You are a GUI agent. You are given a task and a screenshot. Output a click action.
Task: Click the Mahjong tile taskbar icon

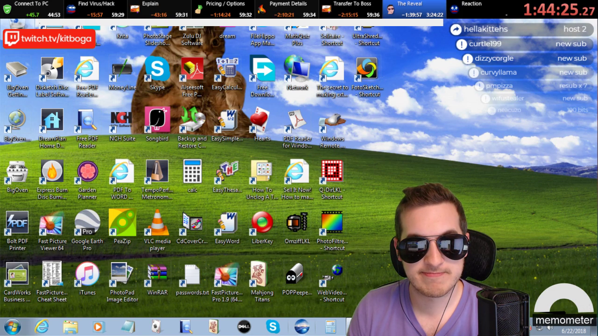pos(214,327)
